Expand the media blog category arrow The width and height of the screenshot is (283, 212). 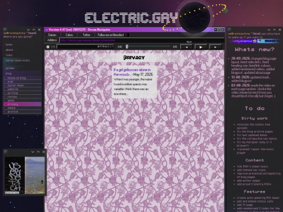tap(4, 108)
